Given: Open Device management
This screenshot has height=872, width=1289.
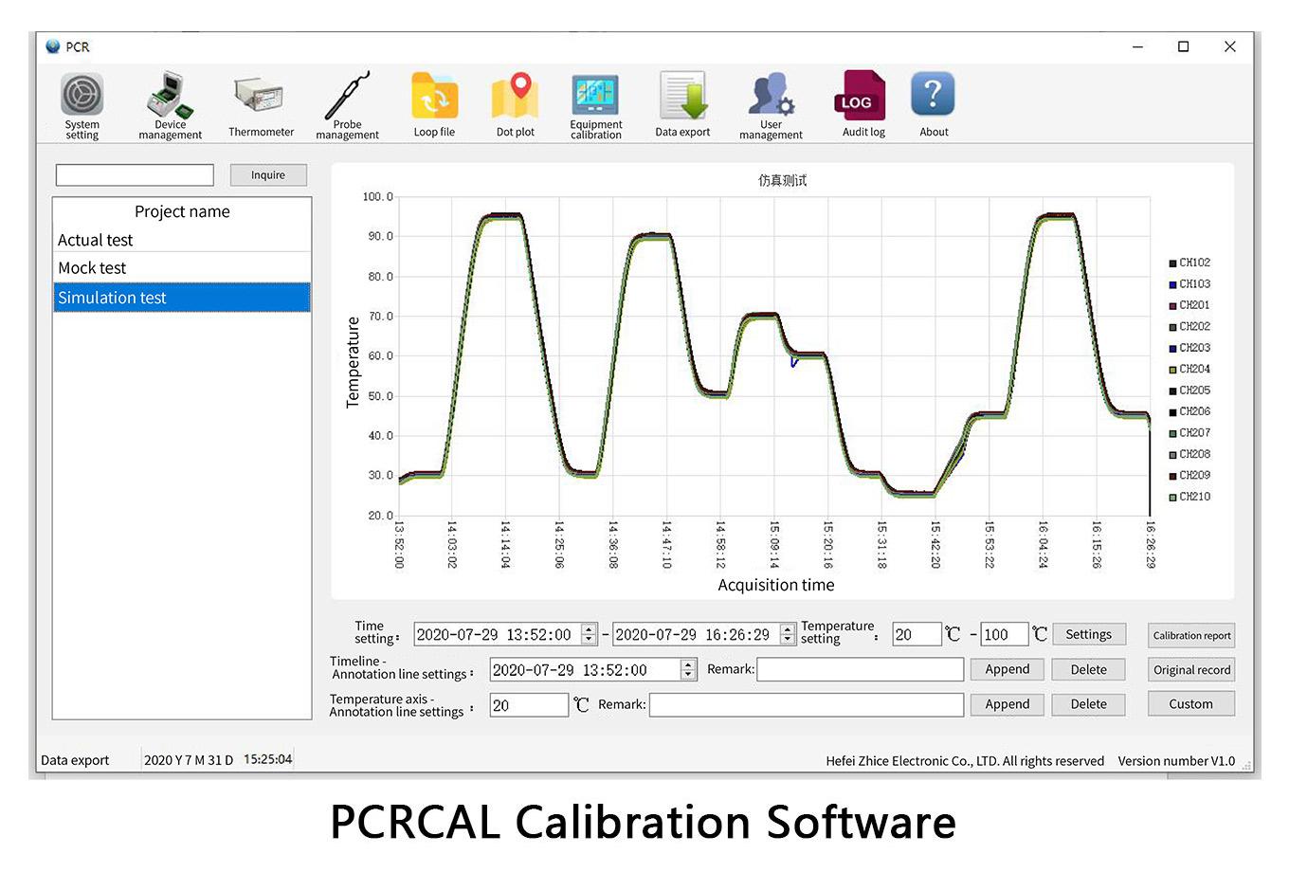Looking at the screenshot, I should (171, 106).
